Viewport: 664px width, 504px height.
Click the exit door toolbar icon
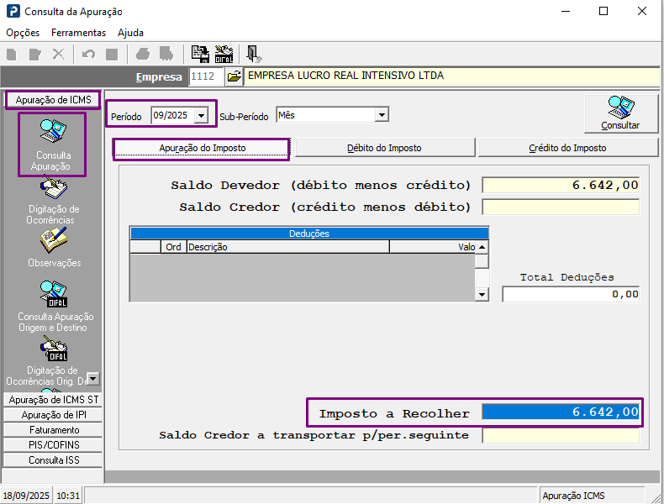pyautogui.click(x=254, y=54)
